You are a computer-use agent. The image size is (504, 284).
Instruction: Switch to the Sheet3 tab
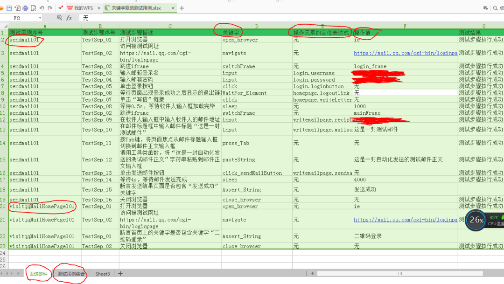coord(103,274)
